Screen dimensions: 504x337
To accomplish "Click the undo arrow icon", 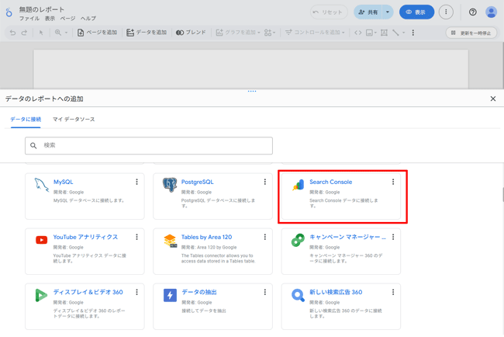I will tap(12, 33).
